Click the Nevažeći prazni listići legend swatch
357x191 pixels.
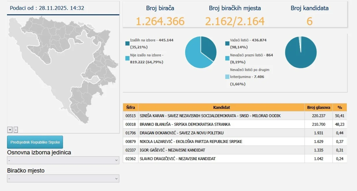pos(227,58)
